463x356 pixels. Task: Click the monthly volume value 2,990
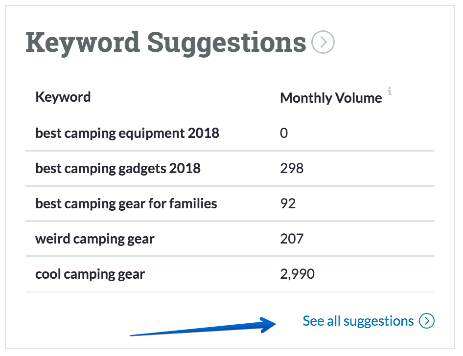click(298, 274)
